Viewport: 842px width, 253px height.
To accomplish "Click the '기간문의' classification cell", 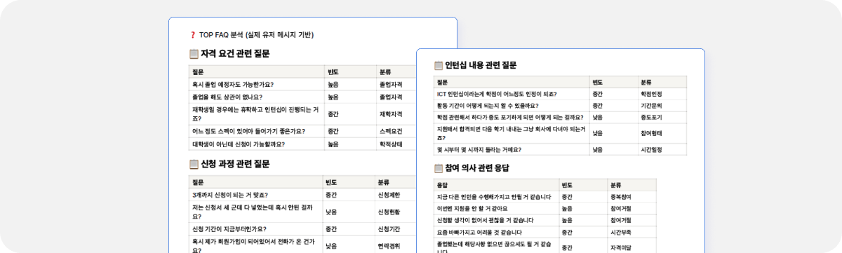I will 652,106.
